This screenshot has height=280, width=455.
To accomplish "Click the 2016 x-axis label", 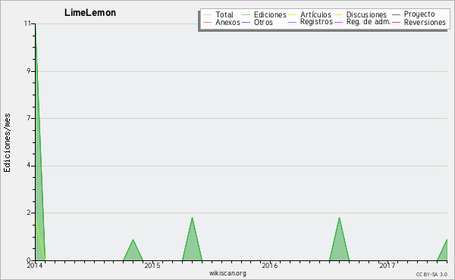I will 270,266.
